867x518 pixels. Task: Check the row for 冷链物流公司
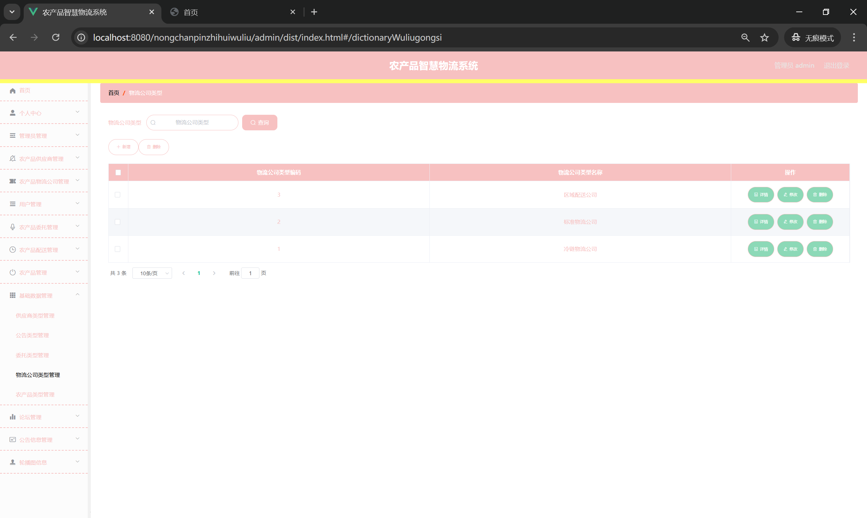[118, 249]
